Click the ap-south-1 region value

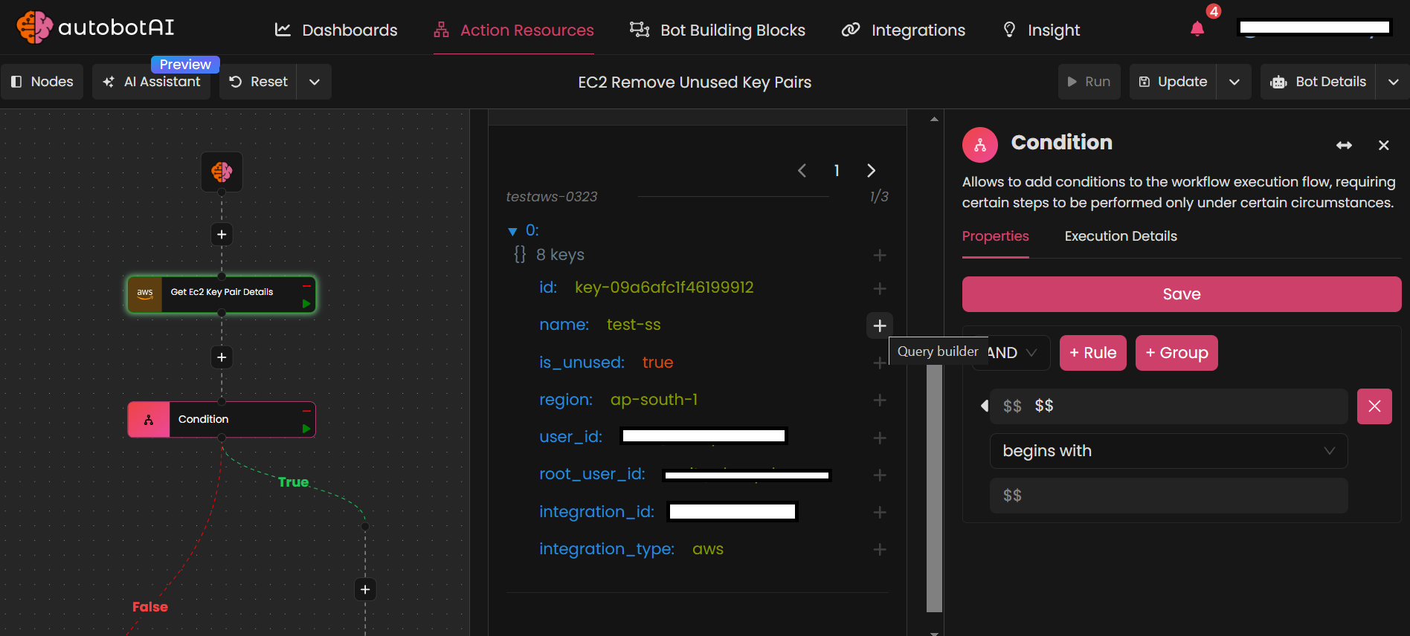[654, 400]
